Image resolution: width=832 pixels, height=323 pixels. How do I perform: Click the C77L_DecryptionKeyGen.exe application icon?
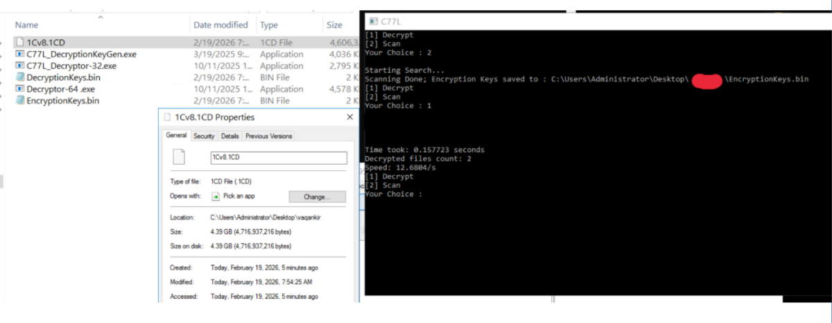(20, 54)
